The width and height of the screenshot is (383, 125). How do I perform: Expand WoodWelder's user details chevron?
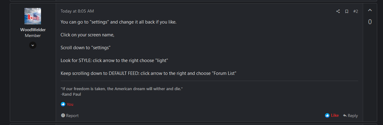click(33, 45)
